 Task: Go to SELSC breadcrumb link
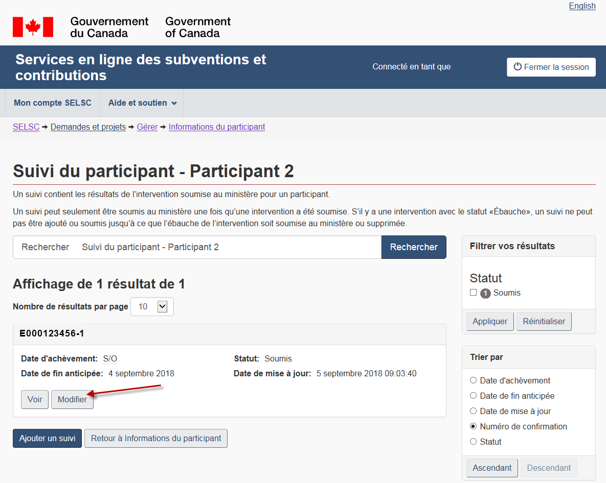26,127
